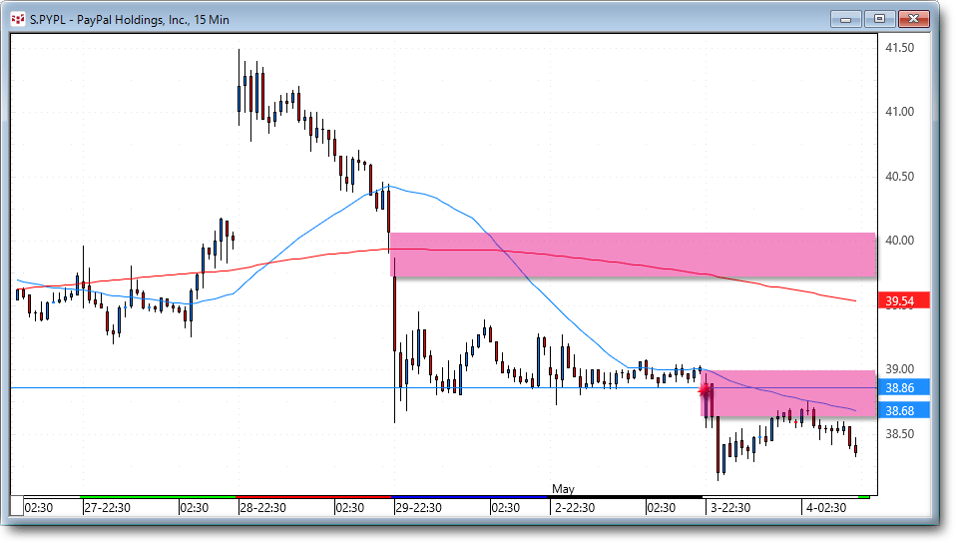Viewport: 957px width, 543px height.
Task: Click the 41.50 price axis value
Action: (900, 48)
